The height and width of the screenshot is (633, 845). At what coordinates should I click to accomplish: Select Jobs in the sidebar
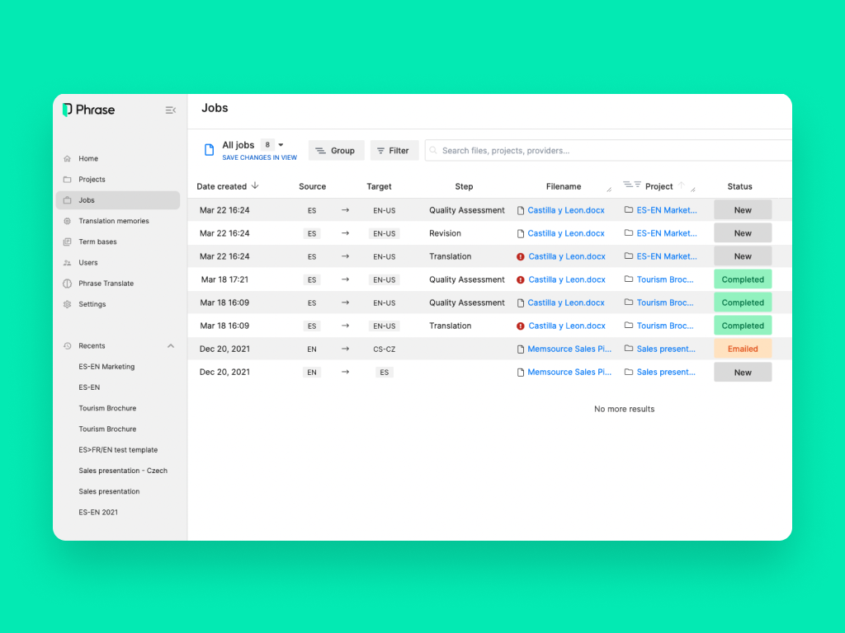point(87,200)
